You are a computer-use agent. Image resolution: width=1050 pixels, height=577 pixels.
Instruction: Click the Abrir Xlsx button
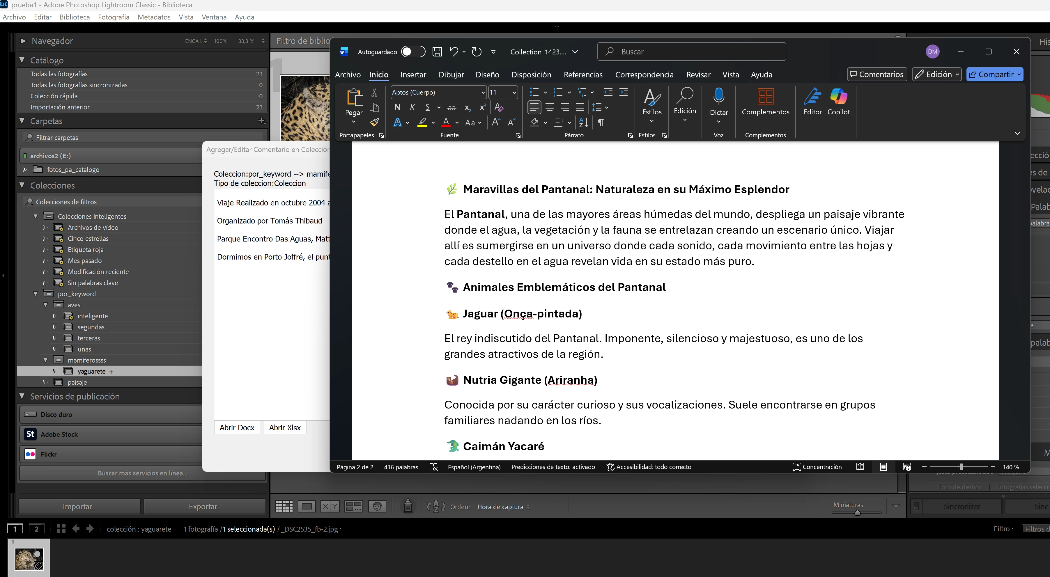284,427
